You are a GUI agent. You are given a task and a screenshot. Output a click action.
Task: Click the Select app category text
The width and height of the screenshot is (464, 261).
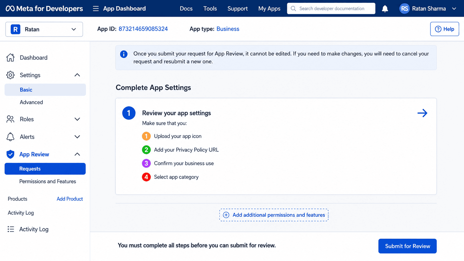[176, 177]
